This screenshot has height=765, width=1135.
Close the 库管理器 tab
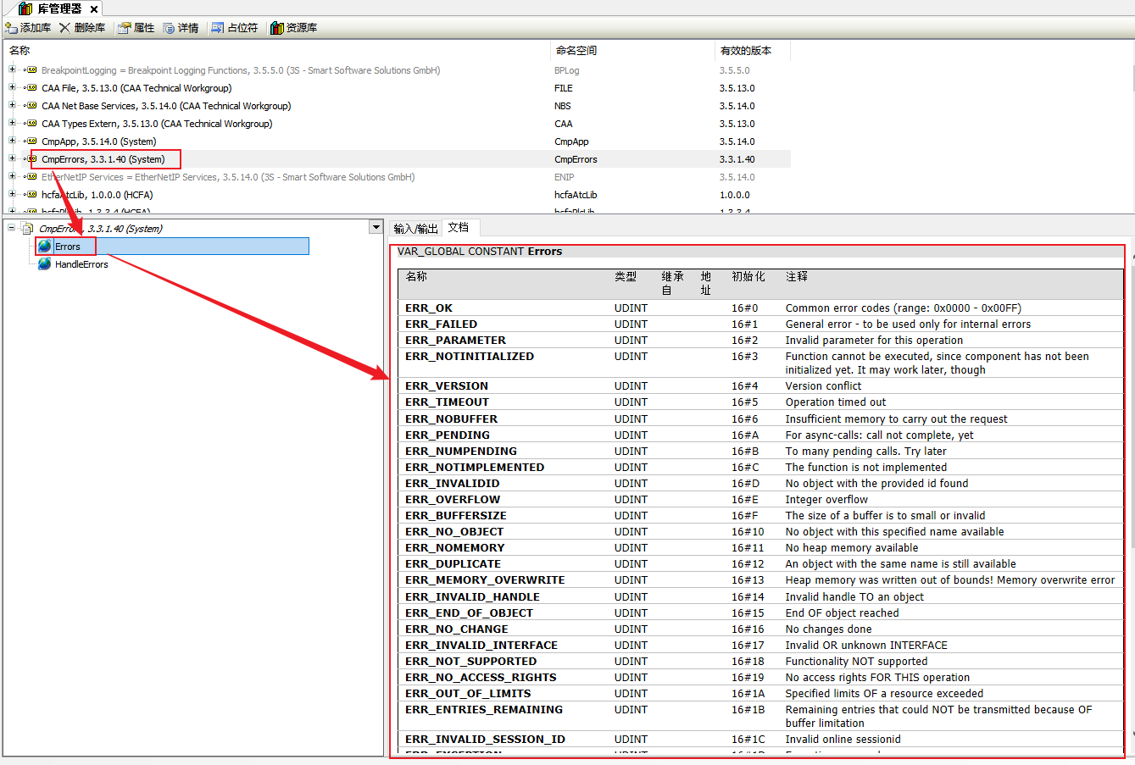(94, 9)
